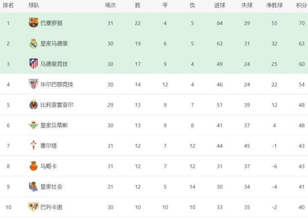Click the 场次 column header
The width and height of the screenshot is (308, 219).
(111, 5)
